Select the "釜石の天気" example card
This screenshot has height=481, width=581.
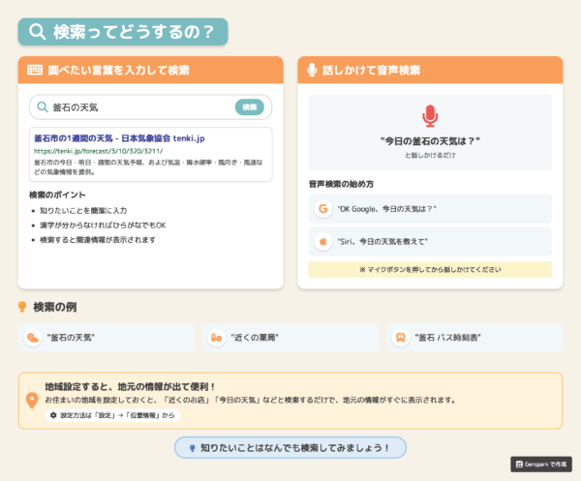(107, 338)
